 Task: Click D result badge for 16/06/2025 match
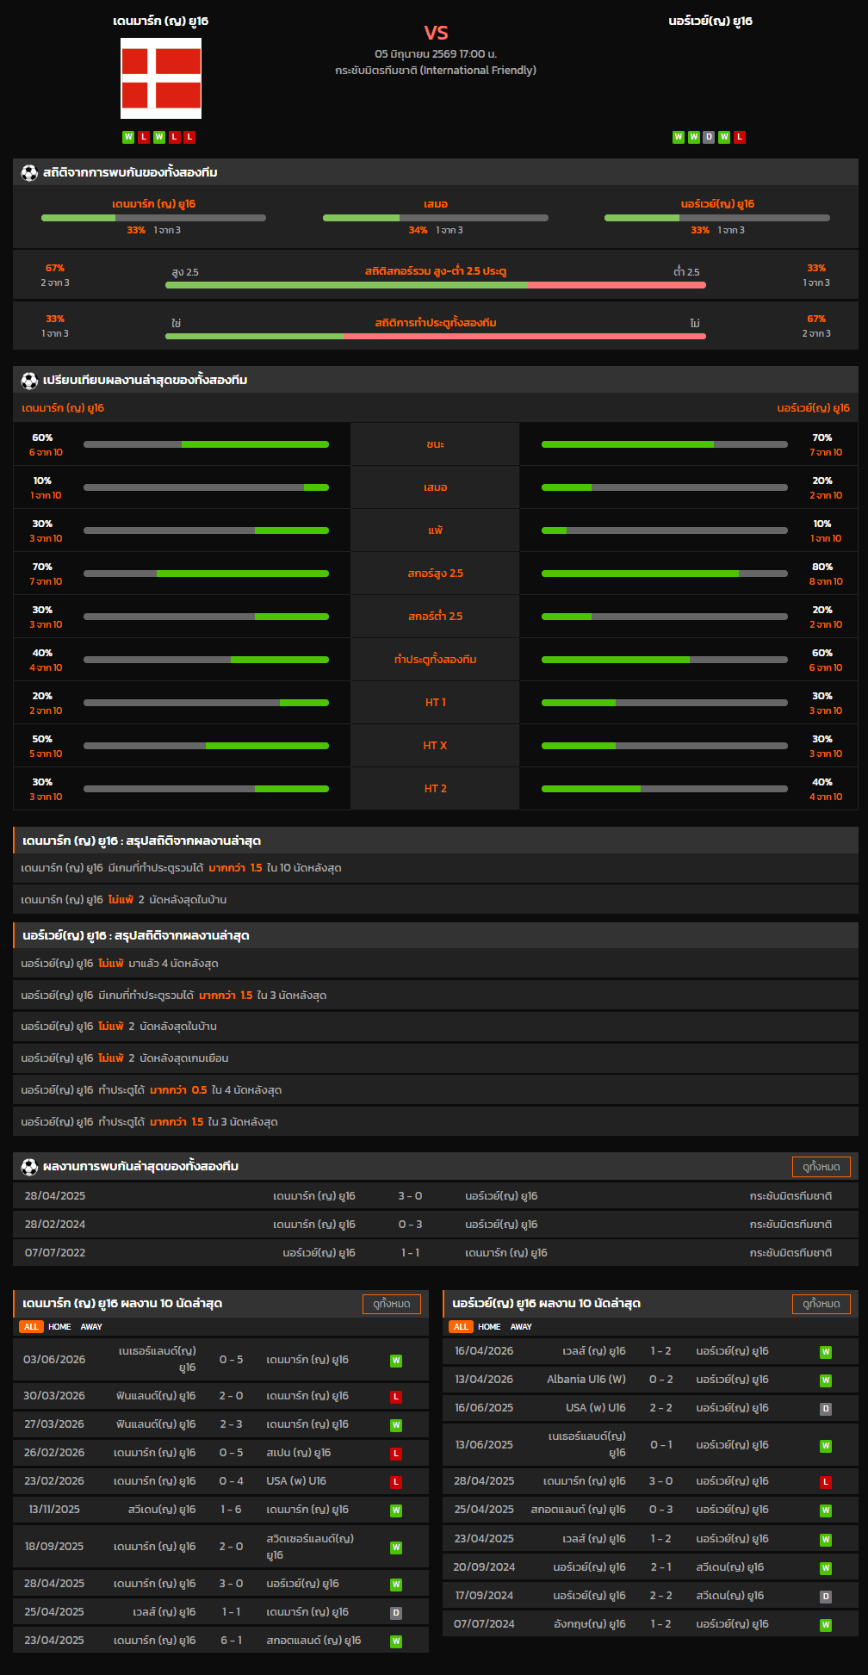(826, 1409)
